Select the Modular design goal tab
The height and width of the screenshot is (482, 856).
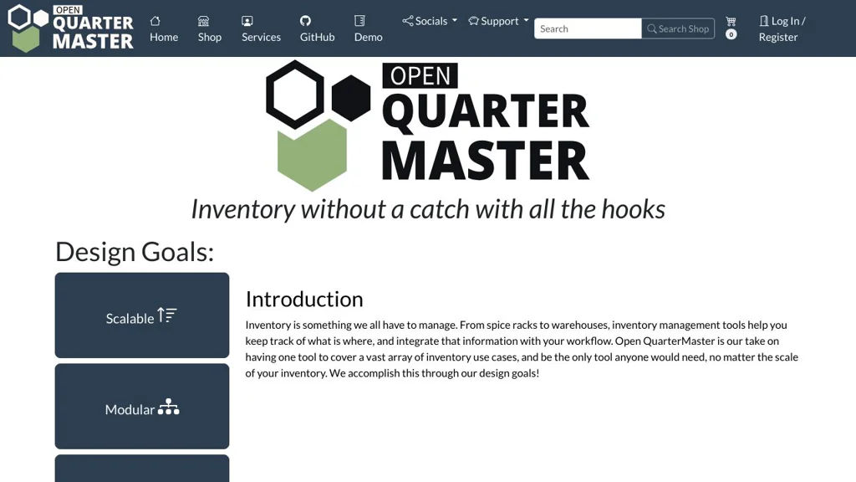click(x=142, y=407)
